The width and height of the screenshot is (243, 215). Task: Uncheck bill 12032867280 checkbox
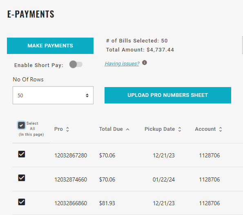[22, 154]
